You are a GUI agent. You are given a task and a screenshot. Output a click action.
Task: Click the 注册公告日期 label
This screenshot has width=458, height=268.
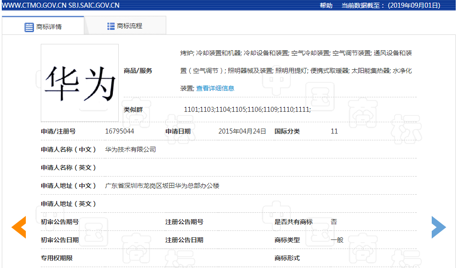click(x=184, y=240)
